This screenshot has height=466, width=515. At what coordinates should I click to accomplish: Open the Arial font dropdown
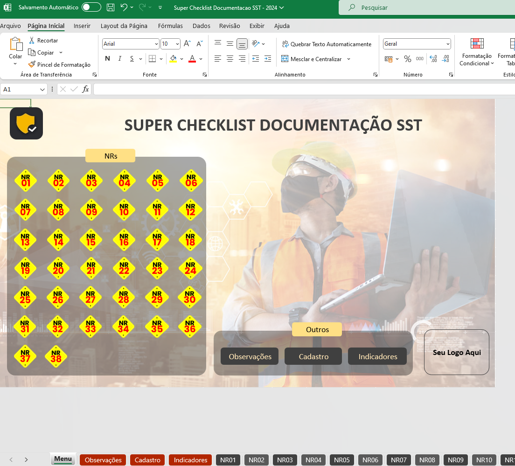[x=156, y=43]
